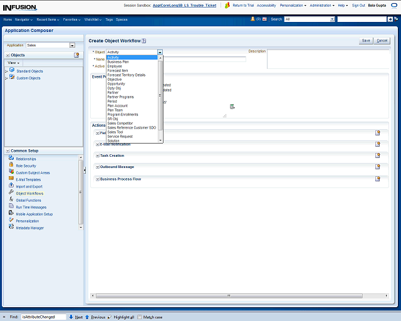Click create icon in Business Process Flow row
The width and height of the screenshot is (401, 321).
(x=378, y=179)
